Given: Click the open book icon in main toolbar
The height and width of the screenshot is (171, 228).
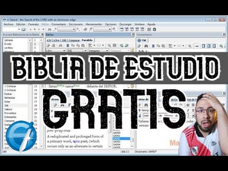Looking at the screenshot, I should point(23,29).
